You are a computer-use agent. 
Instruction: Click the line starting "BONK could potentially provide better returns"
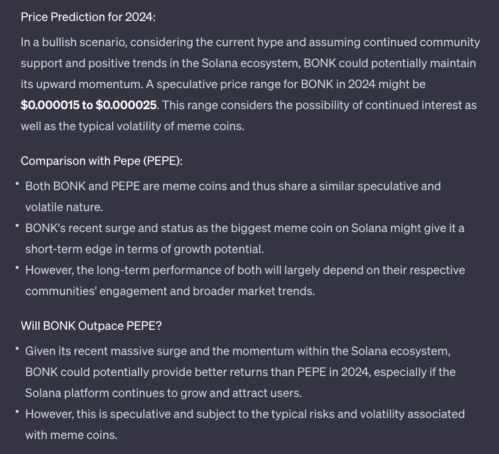click(240, 372)
